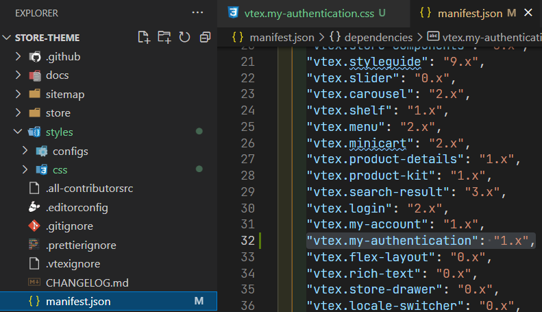The width and height of the screenshot is (542, 312).
Task: Close the manifest.json tab
Action: point(528,13)
